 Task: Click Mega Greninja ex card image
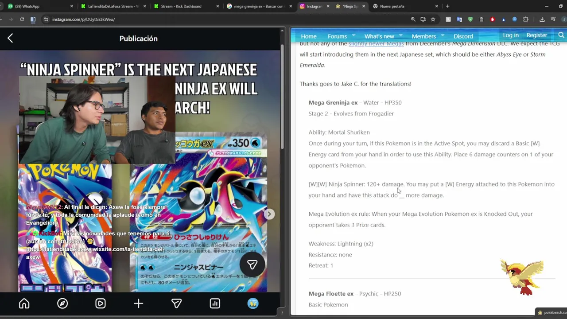198,213
